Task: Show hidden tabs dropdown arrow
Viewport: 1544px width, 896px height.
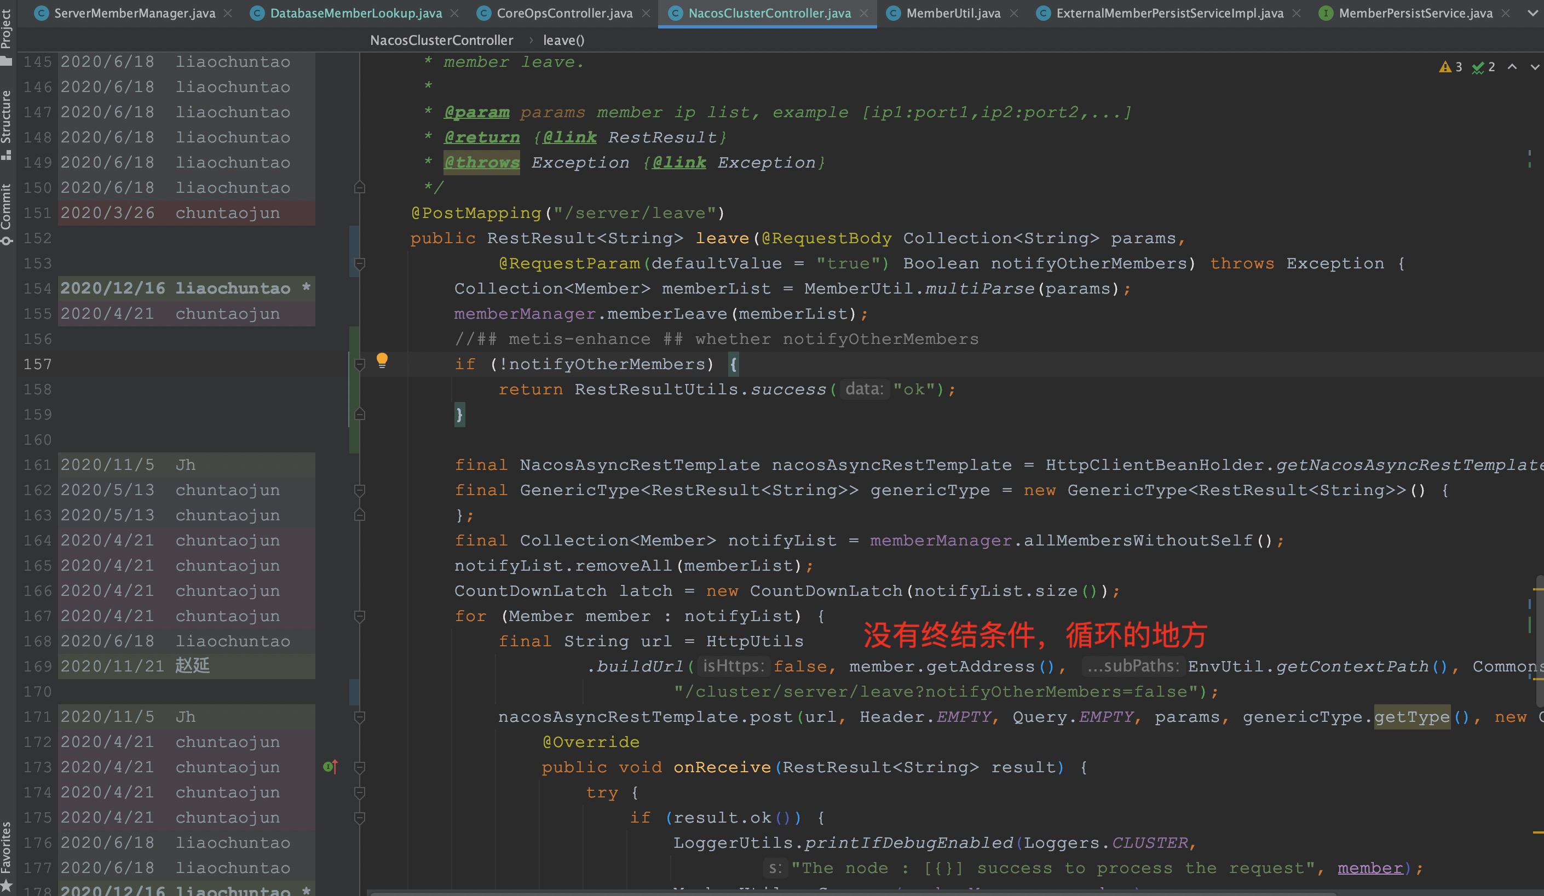Action: point(1533,13)
